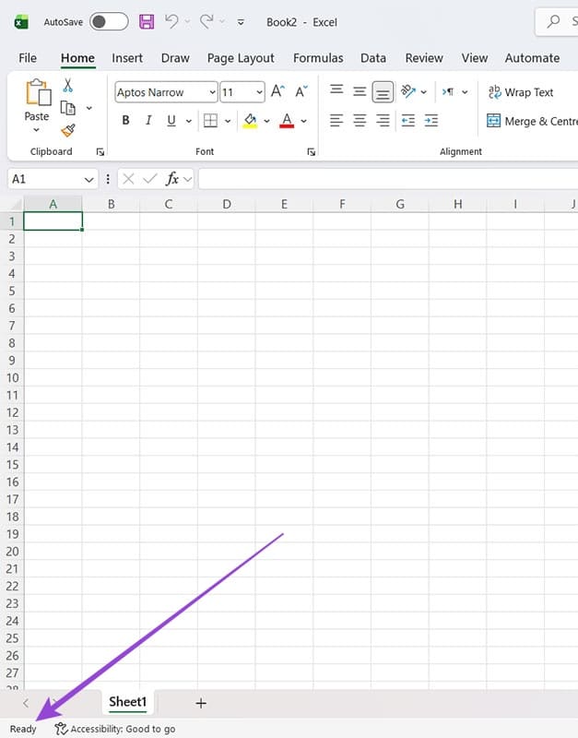Screen dimensions: 578x738
Task: Click the yellow Fill Color swatch
Action: (249, 121)
